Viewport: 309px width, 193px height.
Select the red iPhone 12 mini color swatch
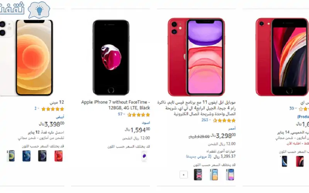(58, 156)
